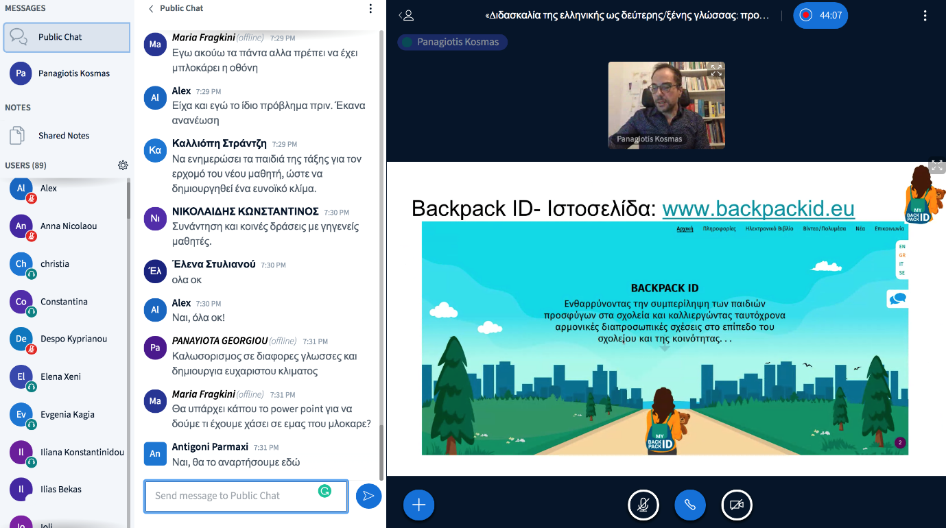Send the chat message with arrow button

pos(368,496)
